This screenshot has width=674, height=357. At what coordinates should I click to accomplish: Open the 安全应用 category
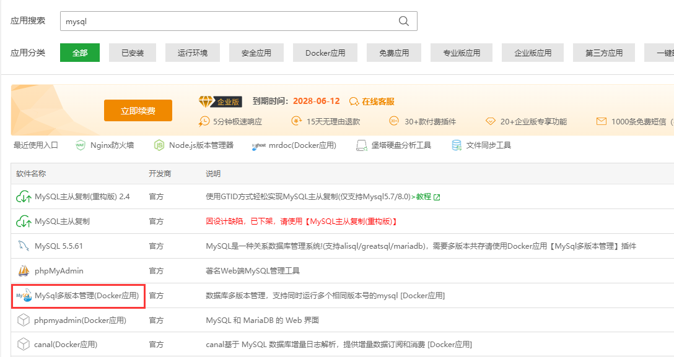click(x=256, y=53)
